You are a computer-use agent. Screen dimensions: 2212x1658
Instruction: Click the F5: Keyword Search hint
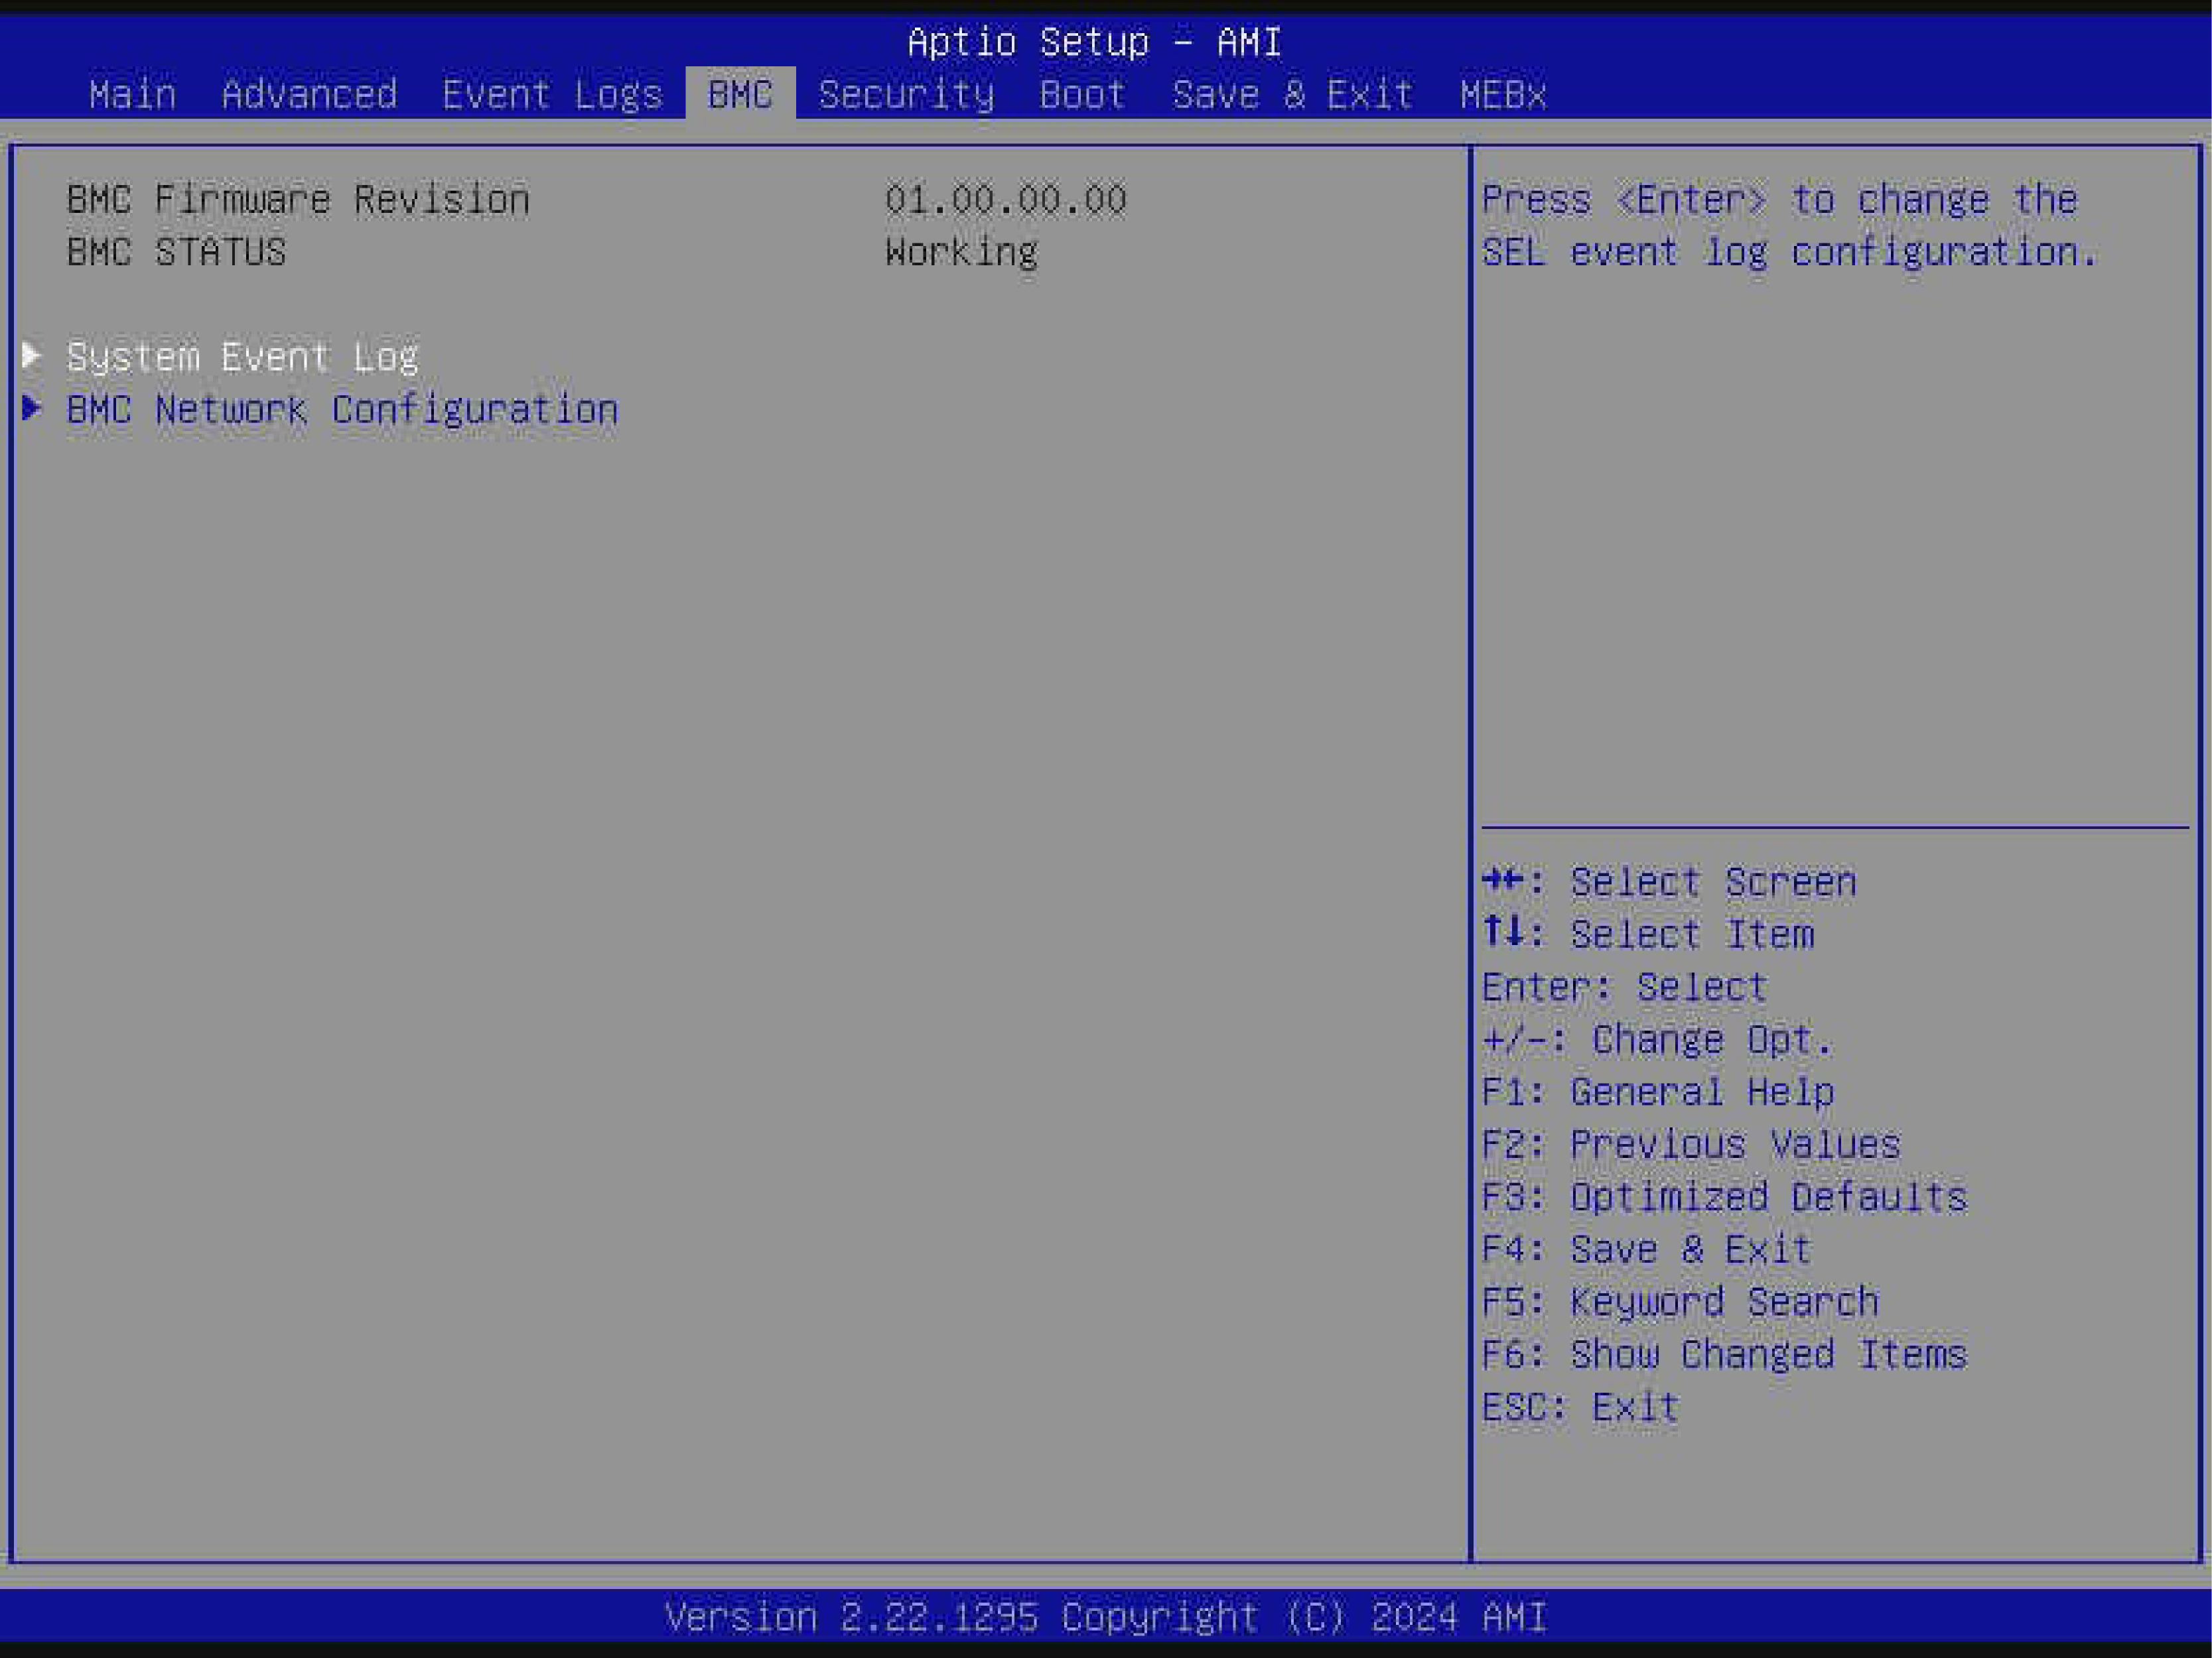(1680, 1303)
